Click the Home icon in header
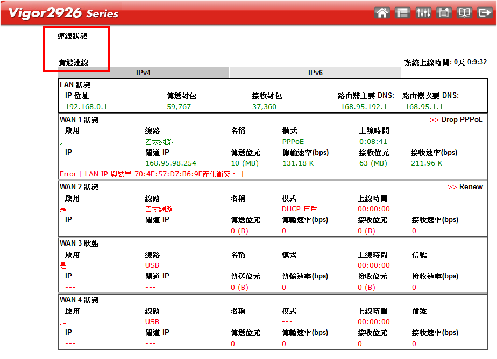The width and height of the screenshot is (497, 359). click(382, 13)
